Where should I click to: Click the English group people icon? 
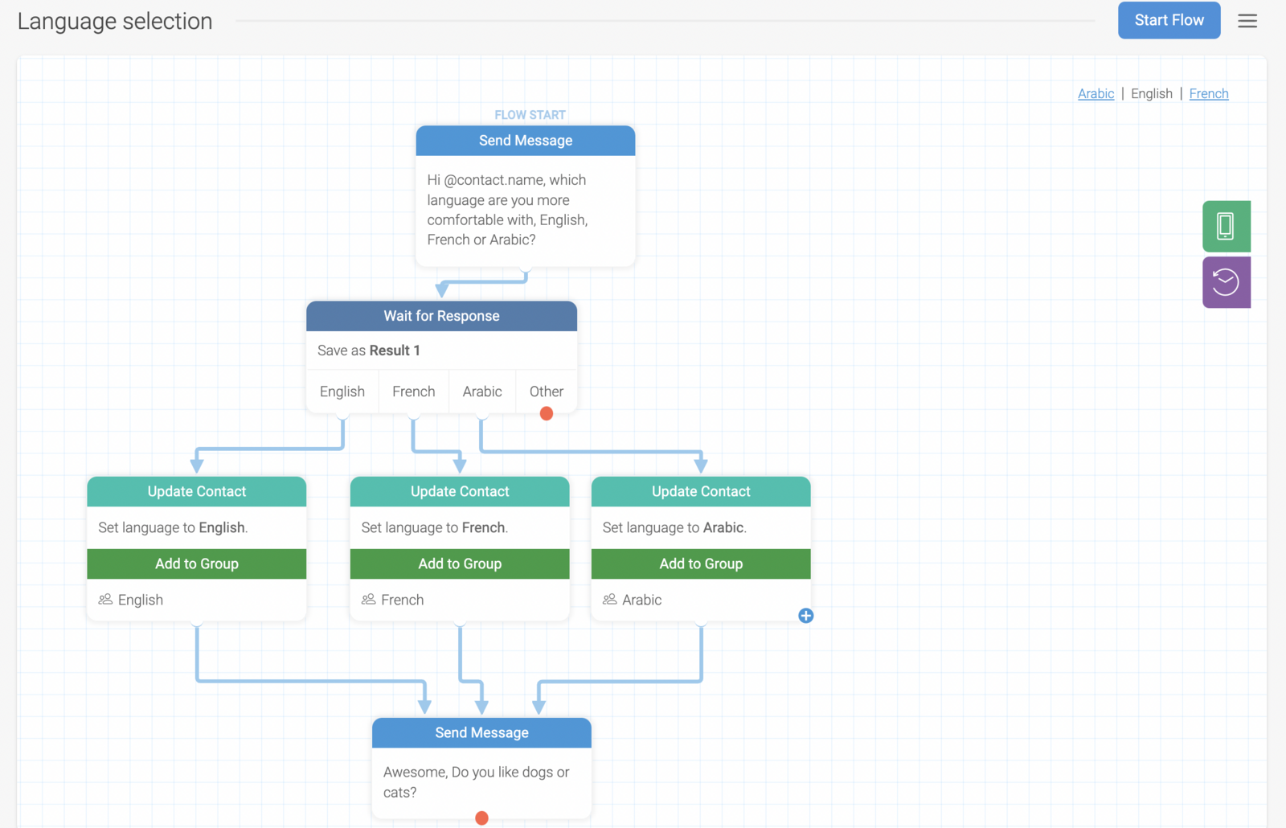click(x=105, y=600)
